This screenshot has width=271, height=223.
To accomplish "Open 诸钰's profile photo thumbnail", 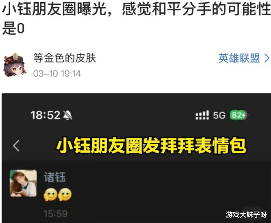I will click(23, 183).
